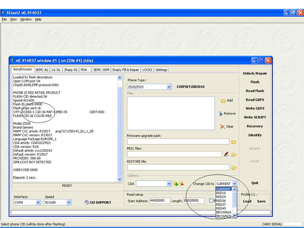The width and height of the screenshot is (304, 228).
Task: Click icon in window #1 title bar
Action: 13,61
